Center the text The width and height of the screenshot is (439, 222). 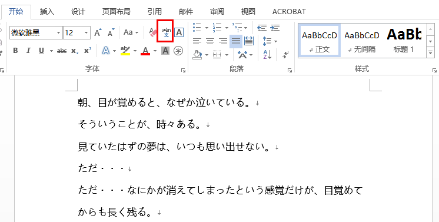tap(210, 41)
